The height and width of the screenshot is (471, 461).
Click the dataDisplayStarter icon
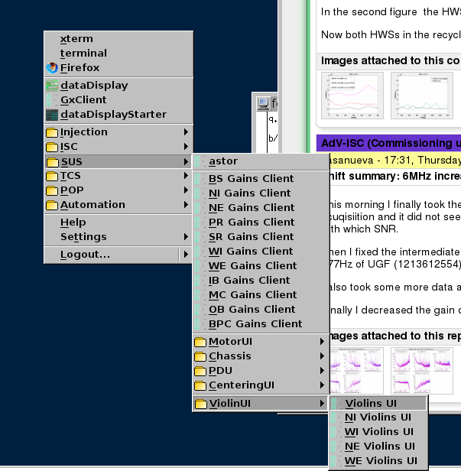(x=52, y=115)
